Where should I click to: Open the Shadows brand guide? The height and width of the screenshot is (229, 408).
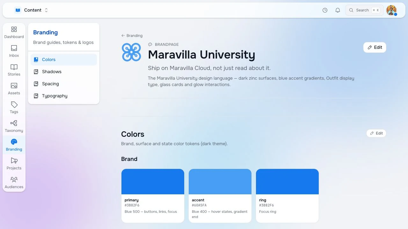click(x=64, y=72)
